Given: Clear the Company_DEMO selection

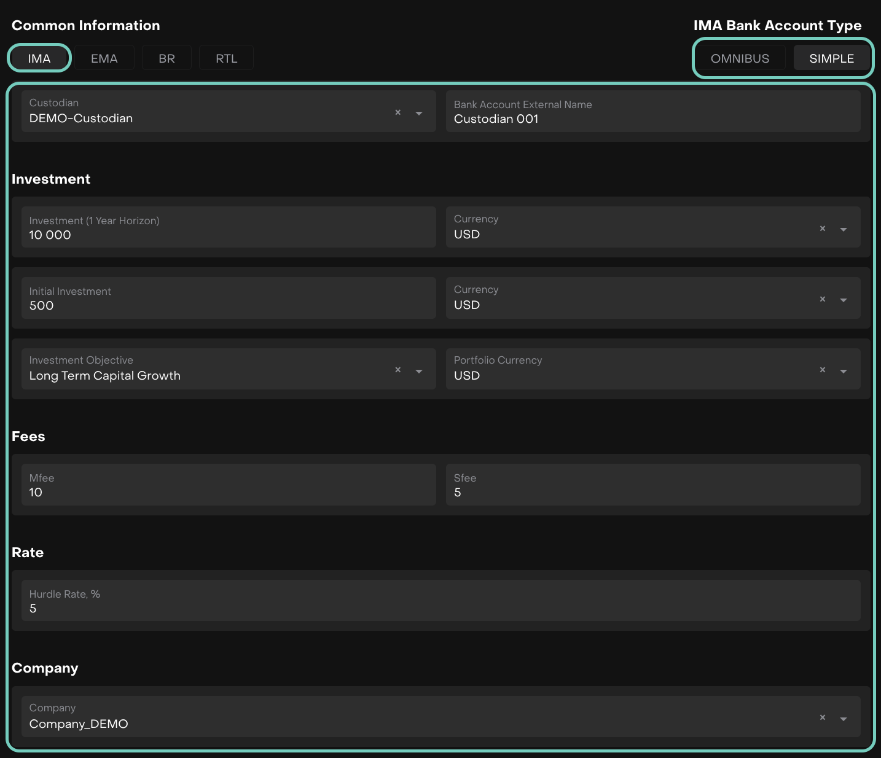Looking at the screenshot, I should click(x=822, y=717).
